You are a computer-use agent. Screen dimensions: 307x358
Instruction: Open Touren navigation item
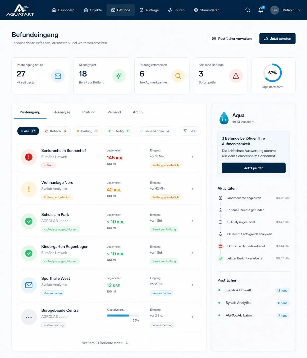176,10
